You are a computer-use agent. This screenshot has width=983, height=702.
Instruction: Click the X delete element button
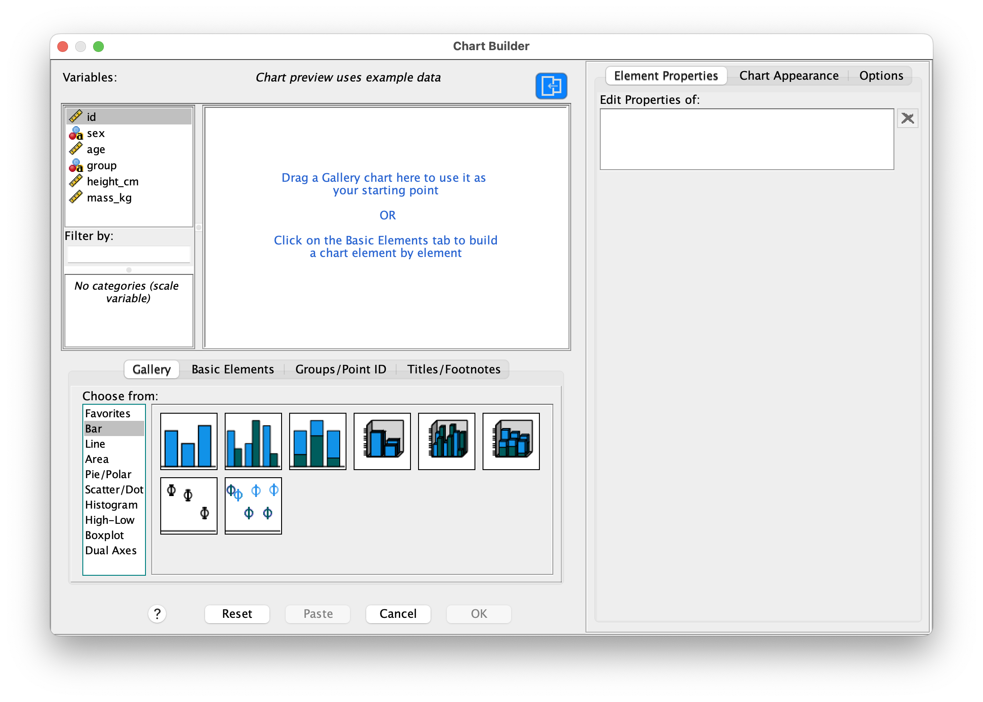pyautogui.click(x=907, y=118)
